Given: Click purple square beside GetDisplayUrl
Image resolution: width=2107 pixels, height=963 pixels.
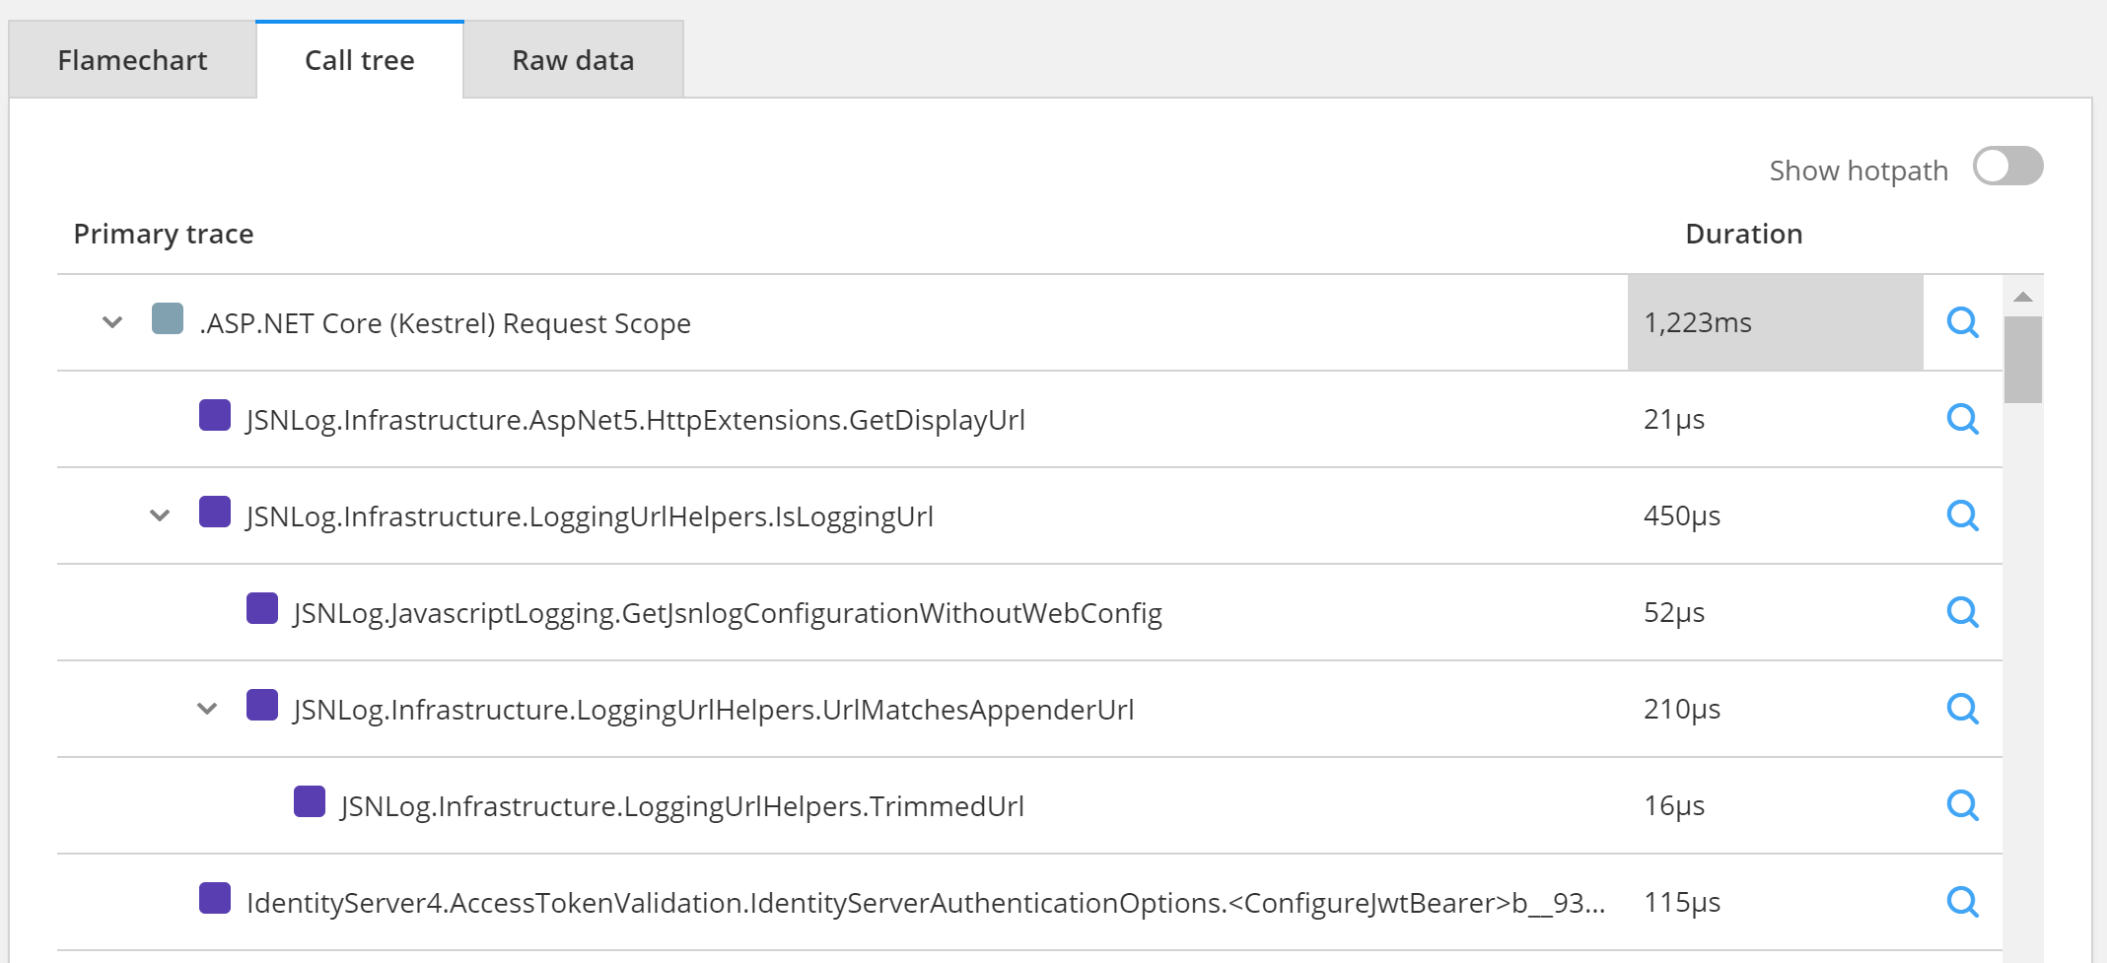Looking at the screenshot, I should coord(215,416).
